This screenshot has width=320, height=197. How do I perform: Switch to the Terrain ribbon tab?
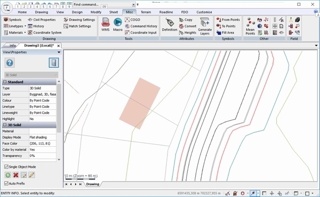click(146, 12)
